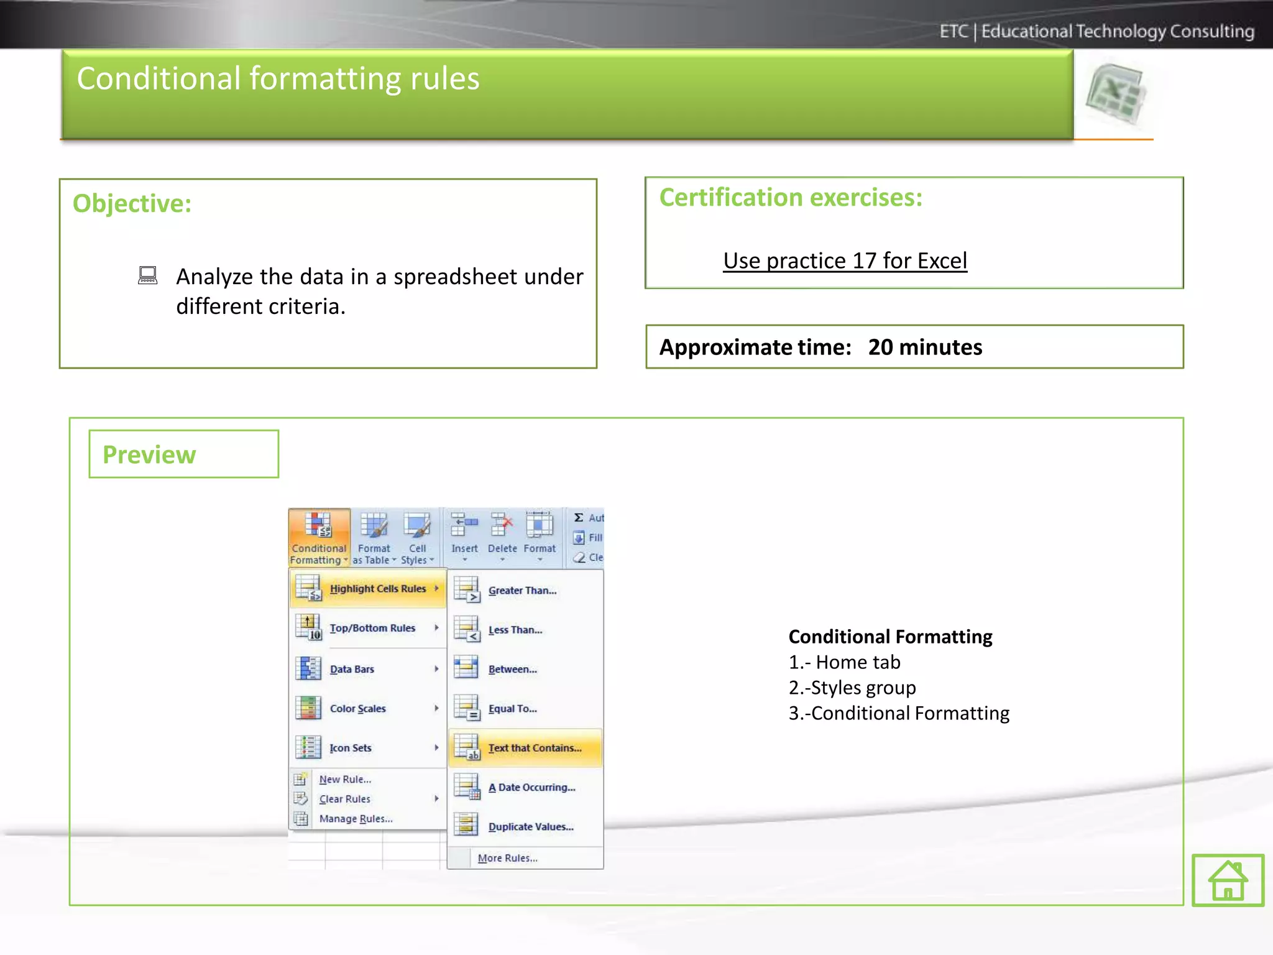Click the Duplicate Values icon
This screenshot has height=955, width=1273.
tap(466, 825)
